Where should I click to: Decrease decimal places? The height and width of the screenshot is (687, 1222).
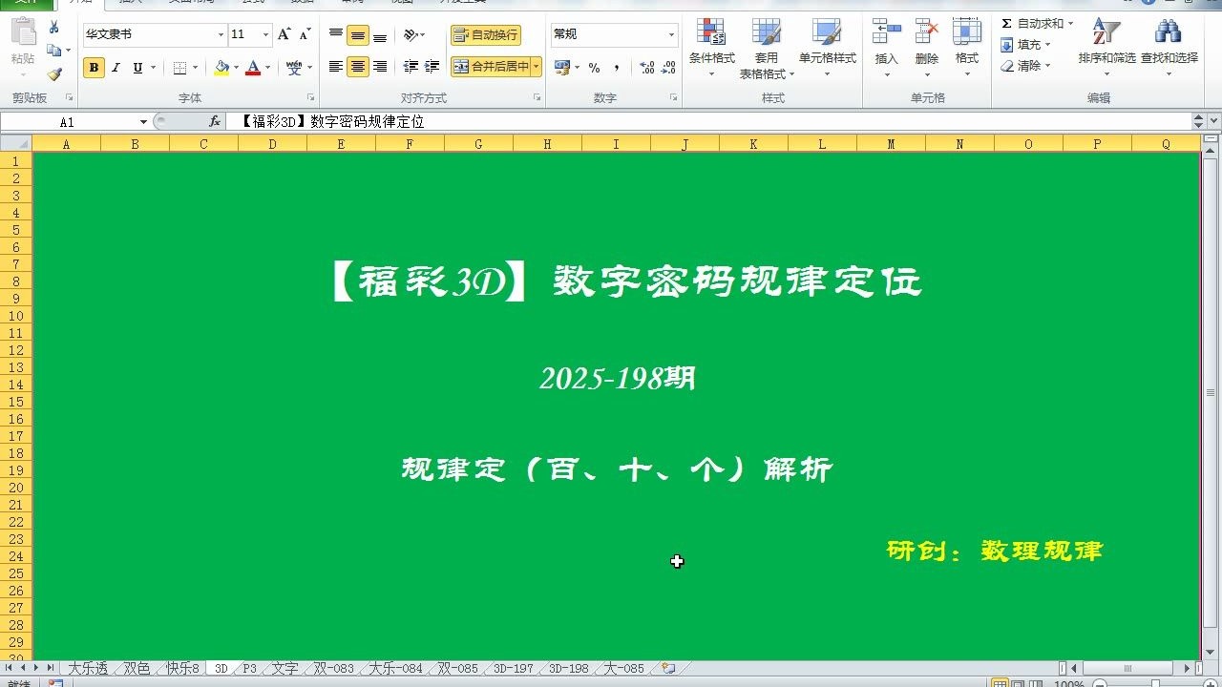point(668,68)
